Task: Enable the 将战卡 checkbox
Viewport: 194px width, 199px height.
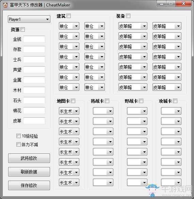Action: tap(107, 101)
